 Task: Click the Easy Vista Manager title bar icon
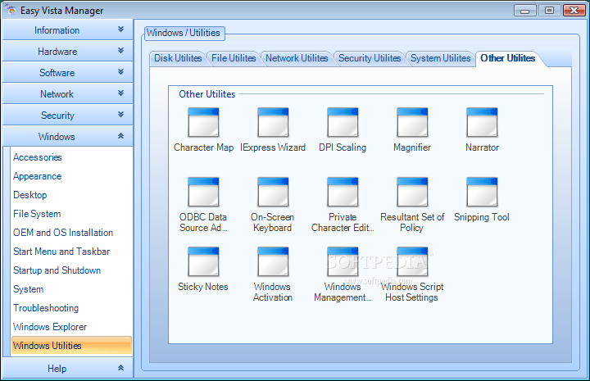click(11, 10)
